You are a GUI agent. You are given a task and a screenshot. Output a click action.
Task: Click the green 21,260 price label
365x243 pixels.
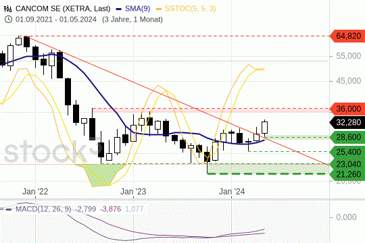(x=347, y=174)
